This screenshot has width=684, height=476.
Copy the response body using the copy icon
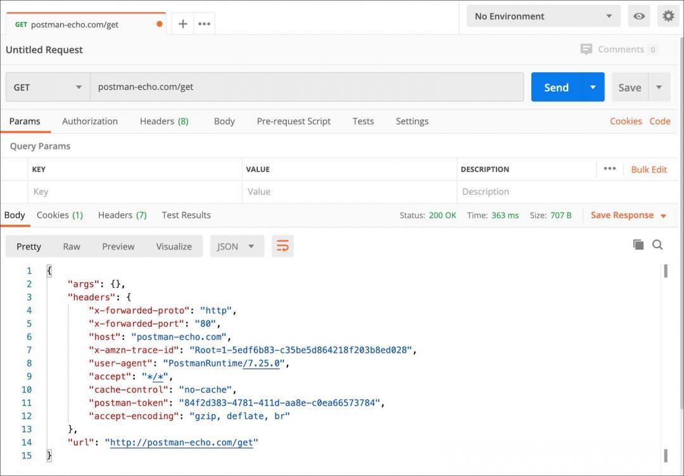point(638,244)
